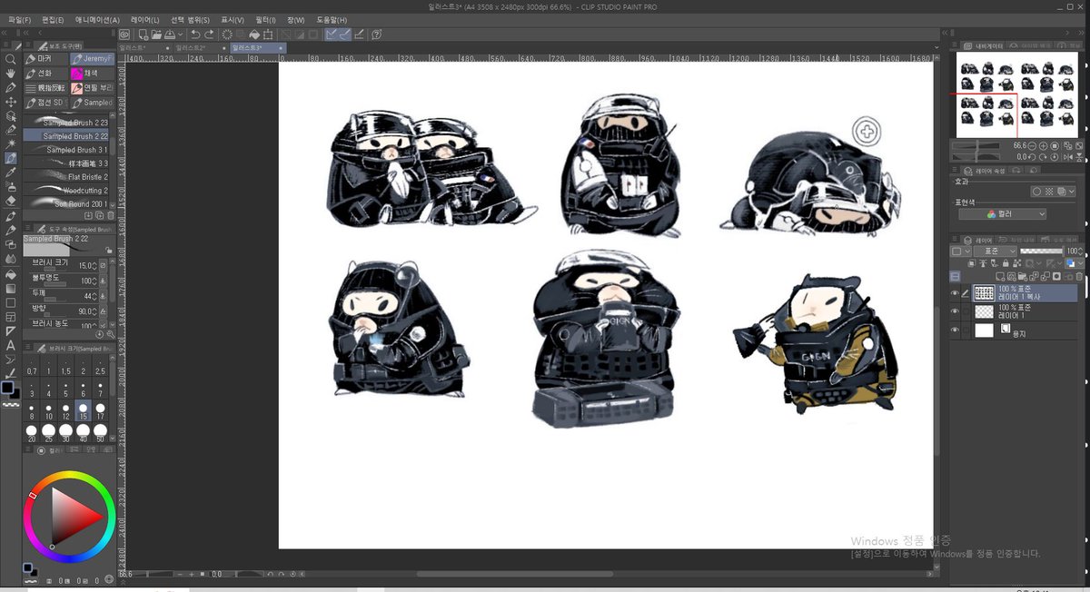Click the main foreground color swatch

coord(8,388)
